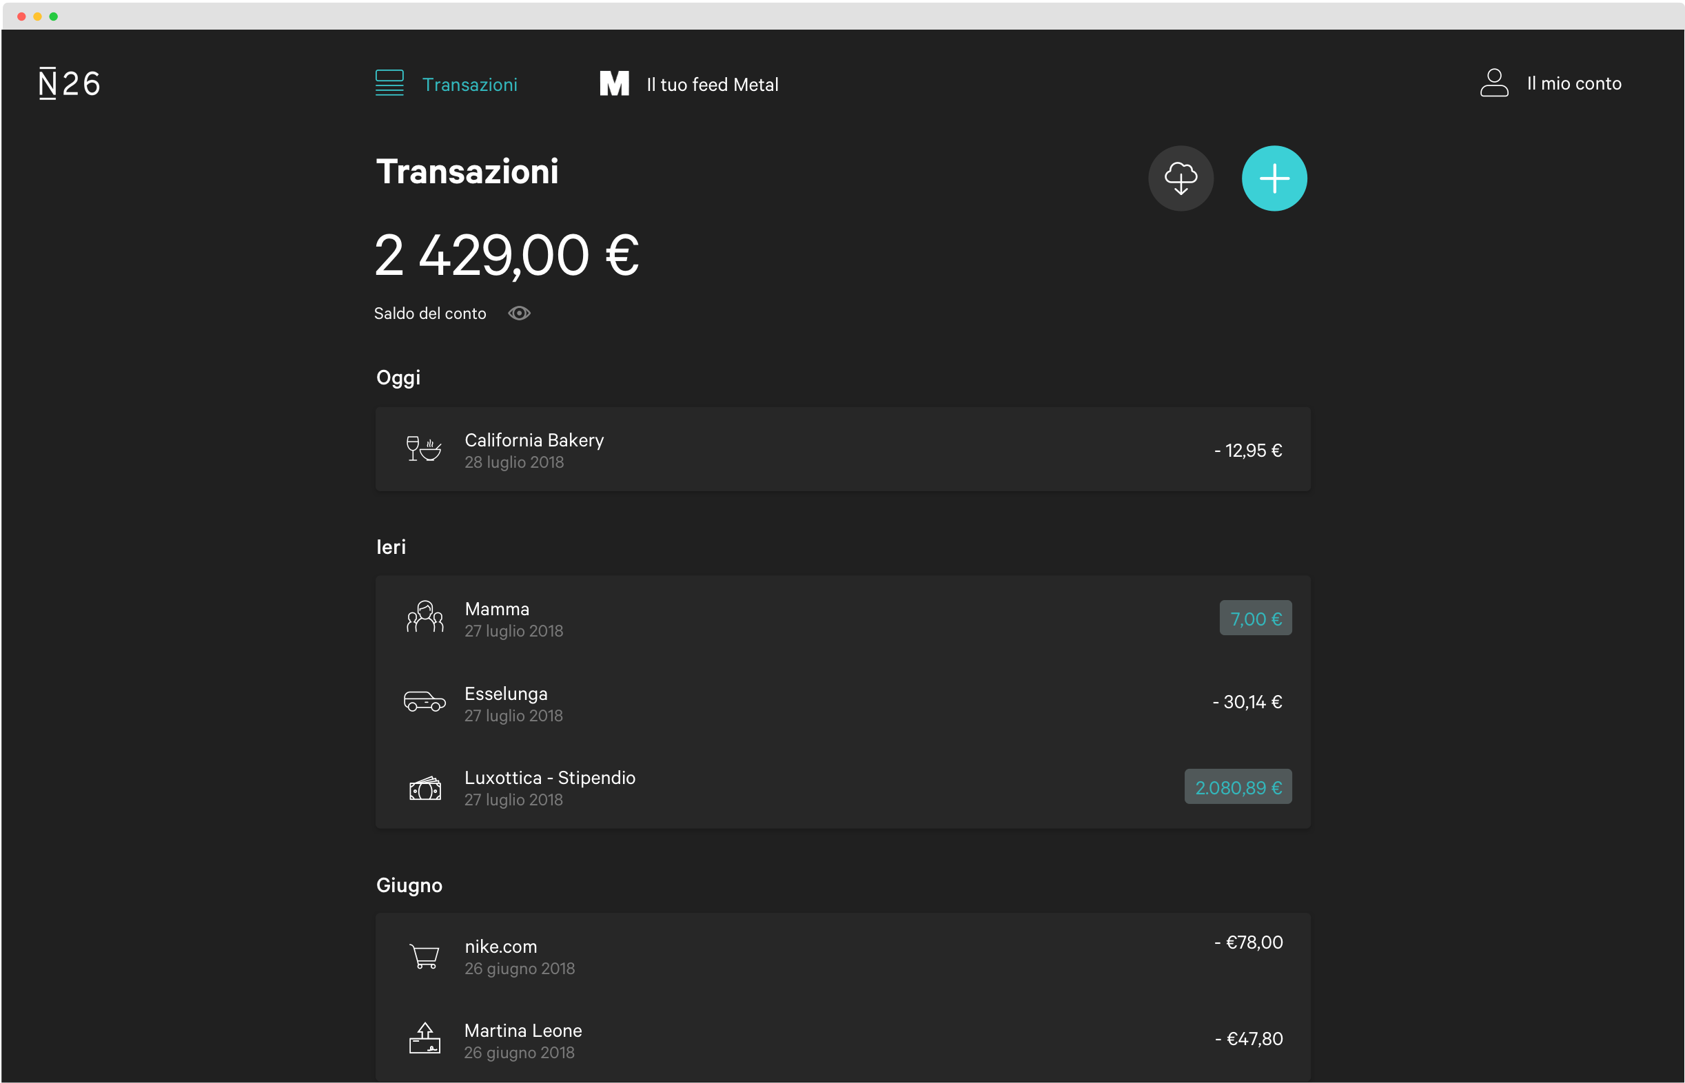Viewport: 1685px width, 1083px height.
Task: Click California Bakery food and drink icon
Action: (424, 448)
